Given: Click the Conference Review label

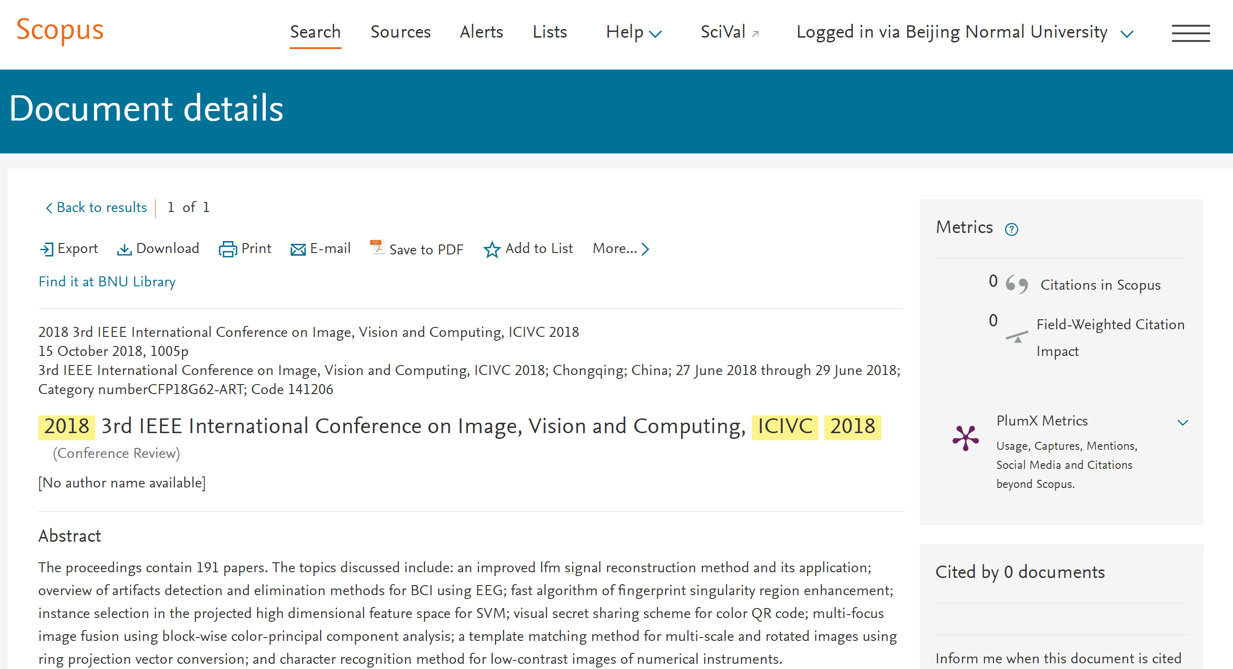Looking at the screenshot, I should 116,453.
